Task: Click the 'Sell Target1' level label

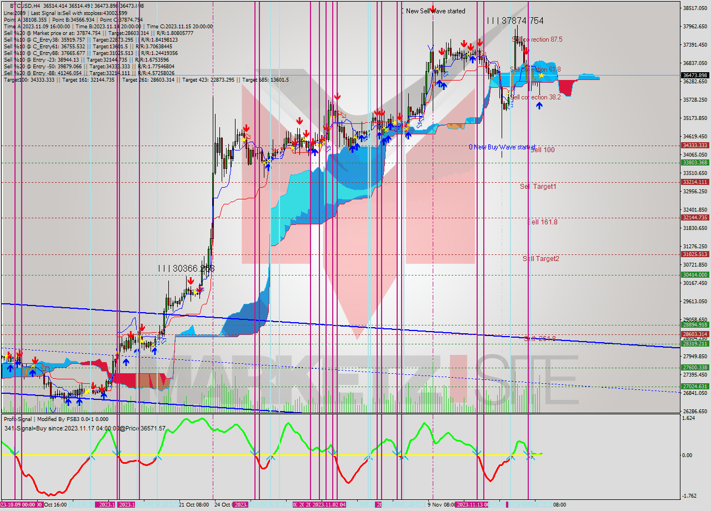Action: point(538,187)
